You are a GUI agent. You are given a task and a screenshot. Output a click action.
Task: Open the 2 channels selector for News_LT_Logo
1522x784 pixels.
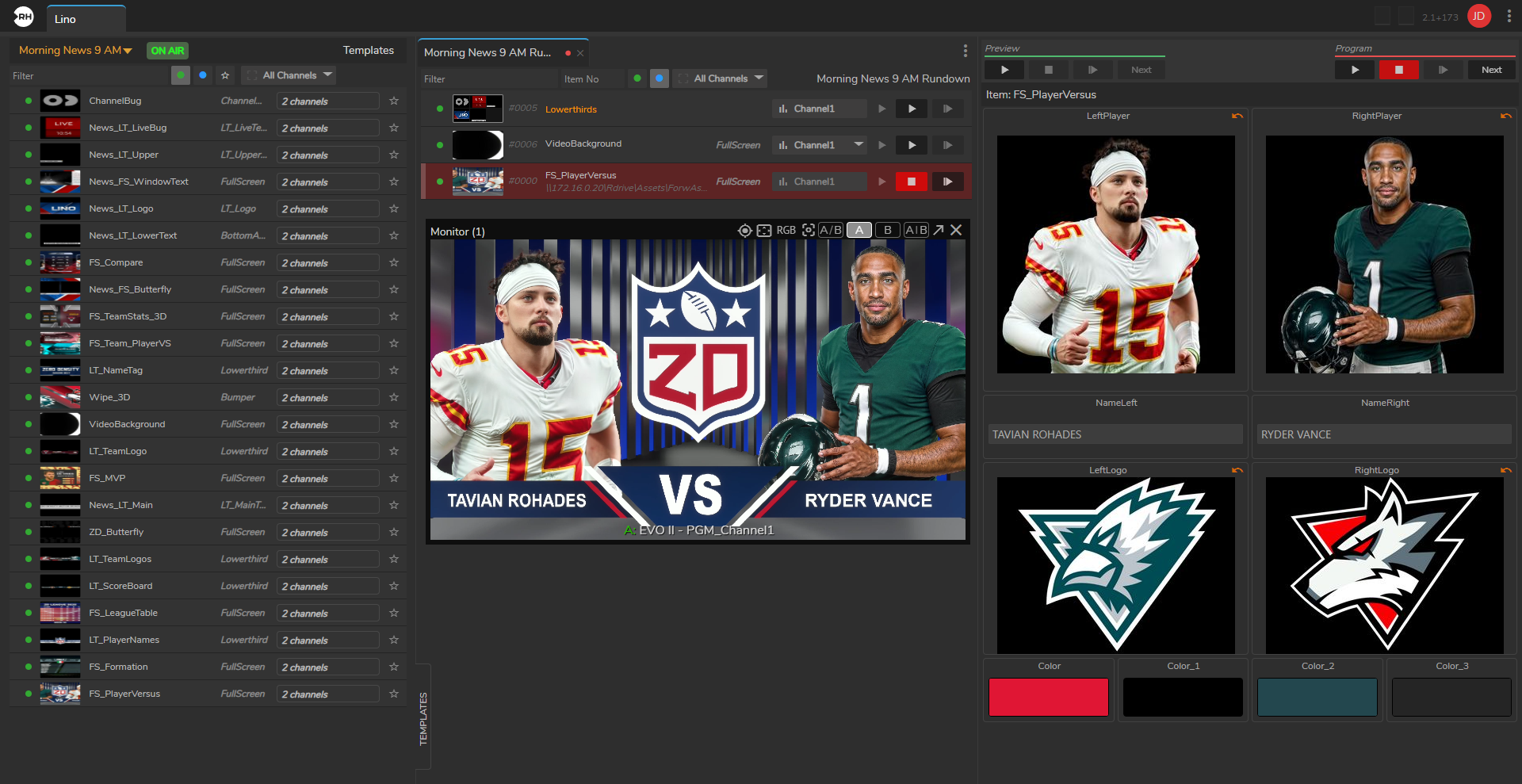tap(328, 208)
